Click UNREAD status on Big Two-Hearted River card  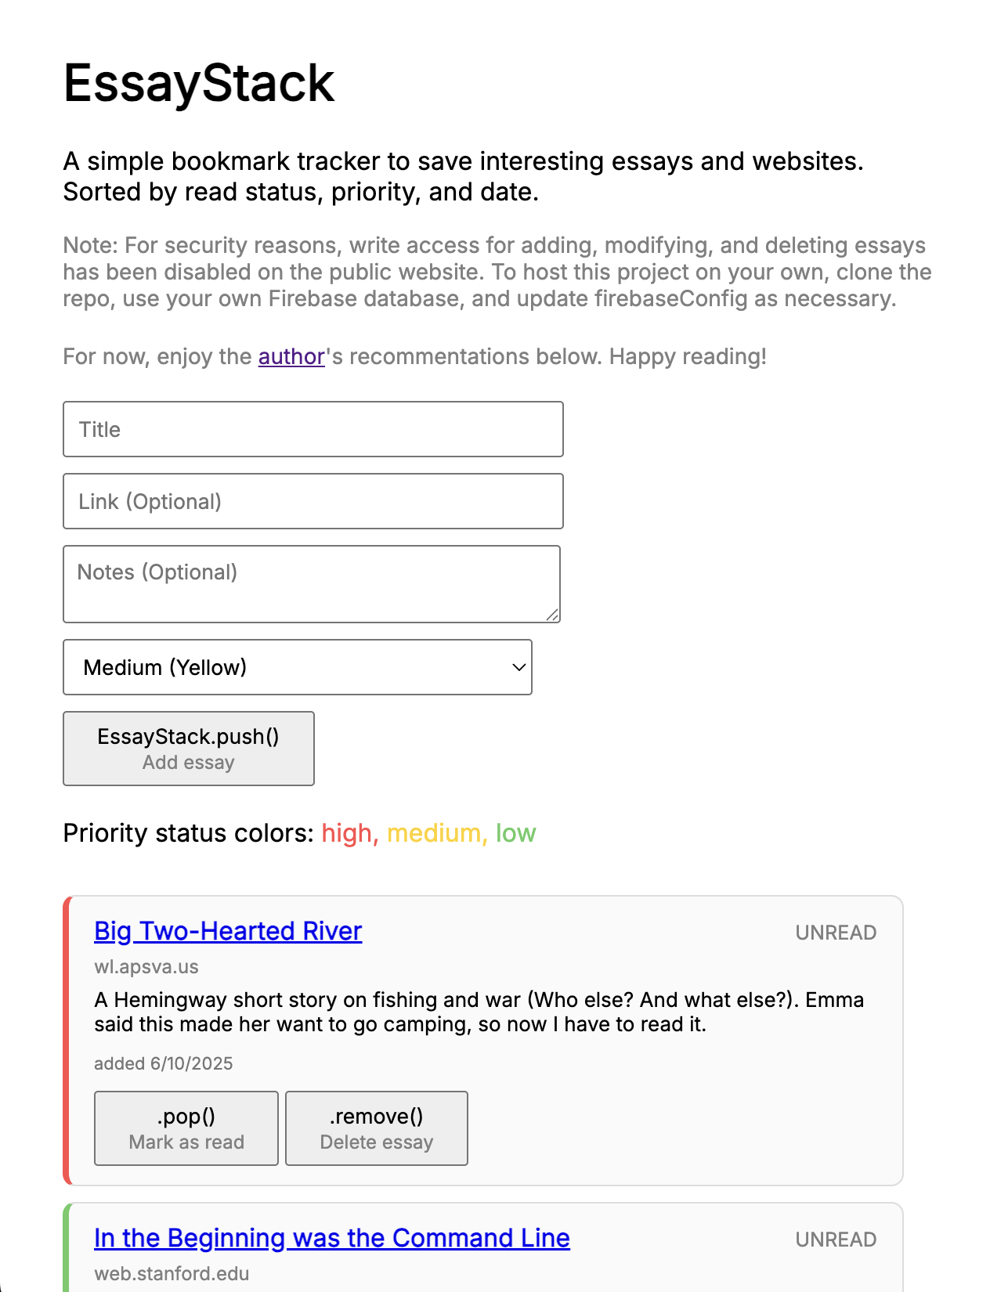[x=836, y=933]
